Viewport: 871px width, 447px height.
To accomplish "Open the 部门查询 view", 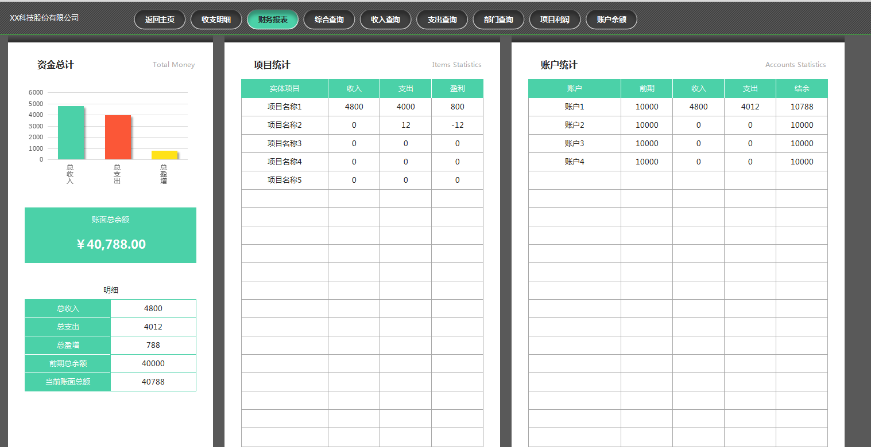I will tap(498, 19).
